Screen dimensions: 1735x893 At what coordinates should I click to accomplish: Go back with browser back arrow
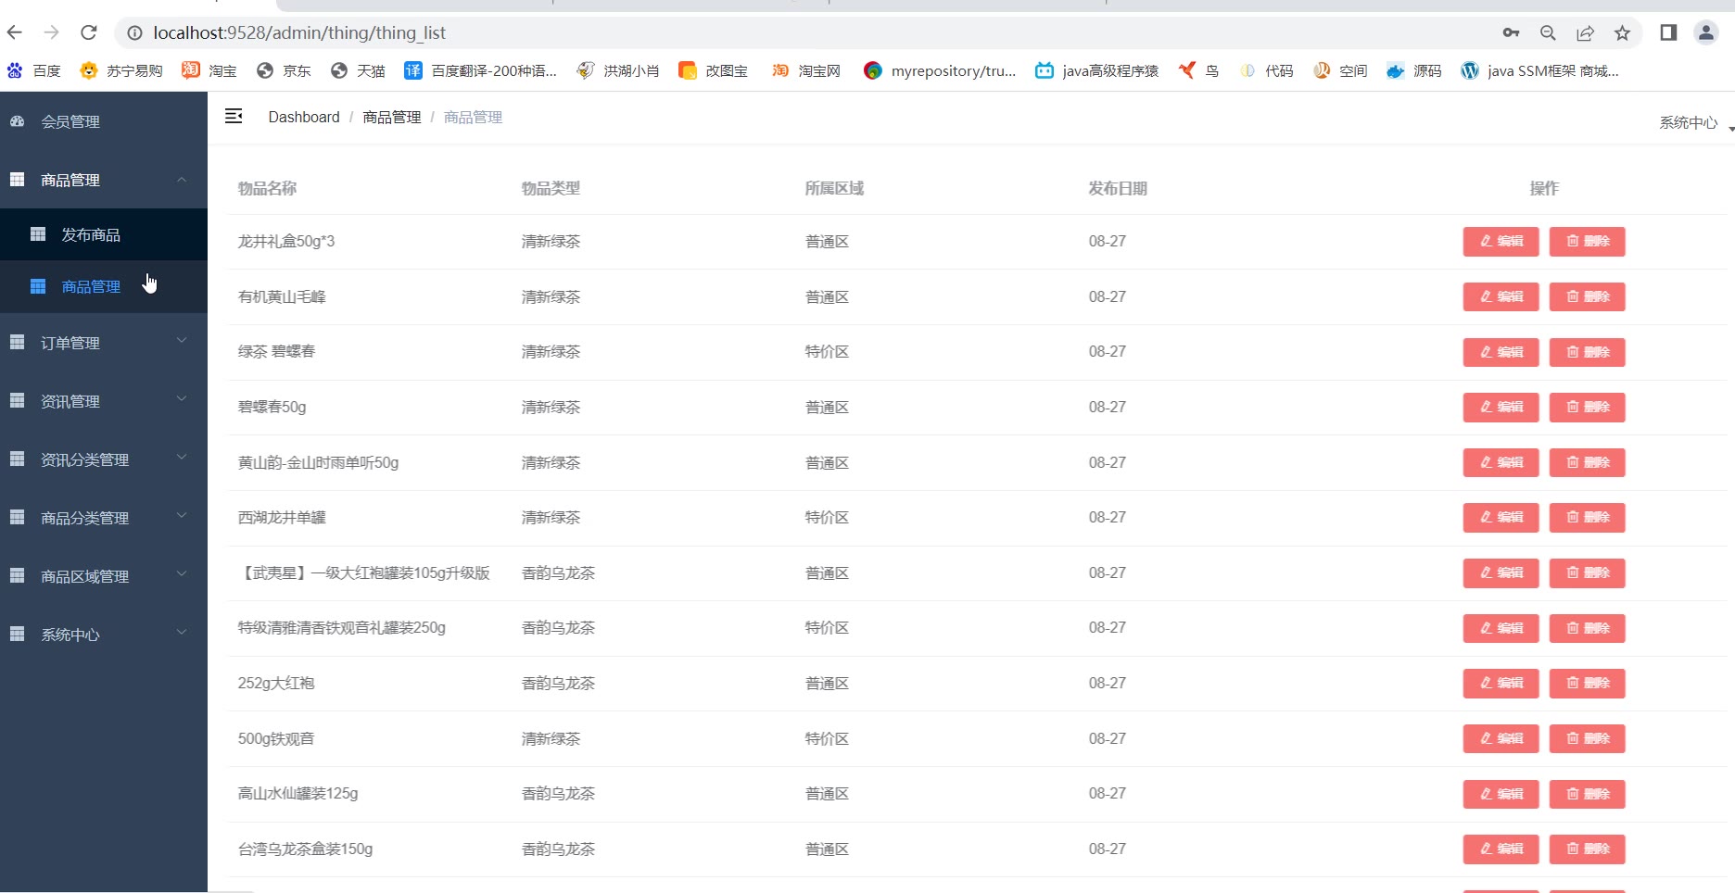[x=15, y=32]
